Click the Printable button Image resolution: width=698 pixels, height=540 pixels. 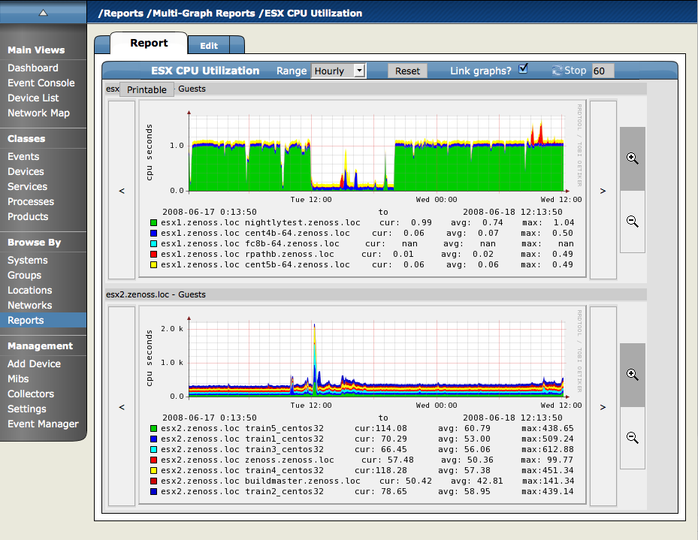(x=147, y=89)
